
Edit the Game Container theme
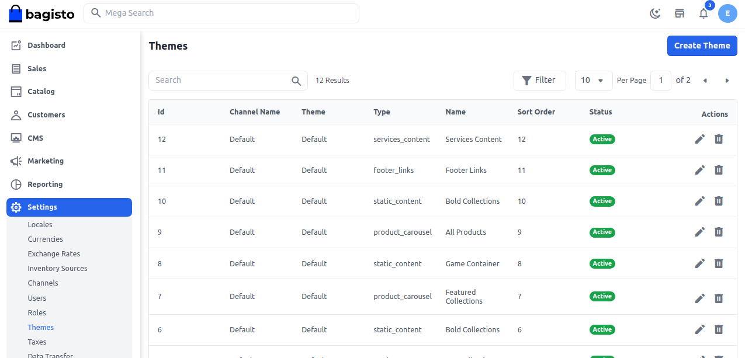pyautogui.click(x=699, y=263)
